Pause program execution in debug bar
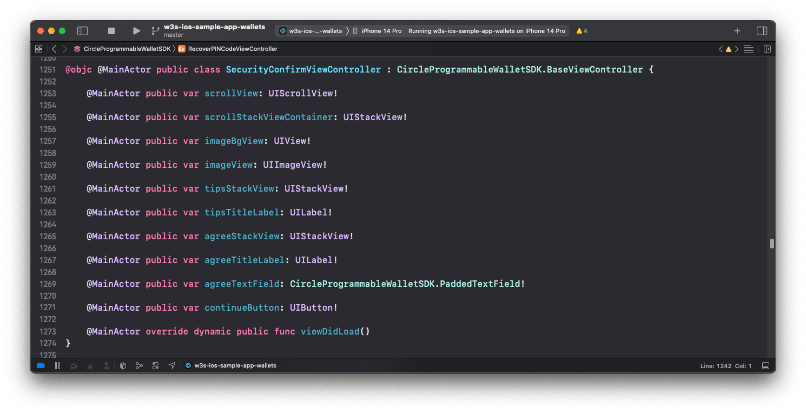806x413 pixels. (x=57, y=366)
